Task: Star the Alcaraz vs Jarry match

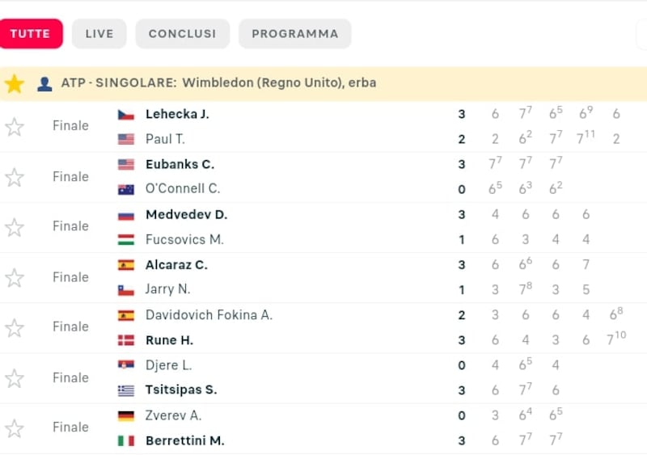Action: [x=15, y=278]
